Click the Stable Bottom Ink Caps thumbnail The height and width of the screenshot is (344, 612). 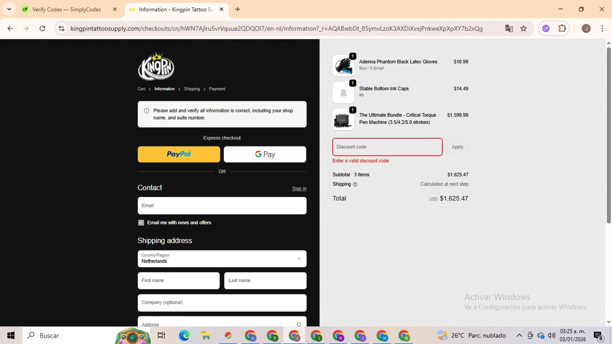(x=343, y=93)
